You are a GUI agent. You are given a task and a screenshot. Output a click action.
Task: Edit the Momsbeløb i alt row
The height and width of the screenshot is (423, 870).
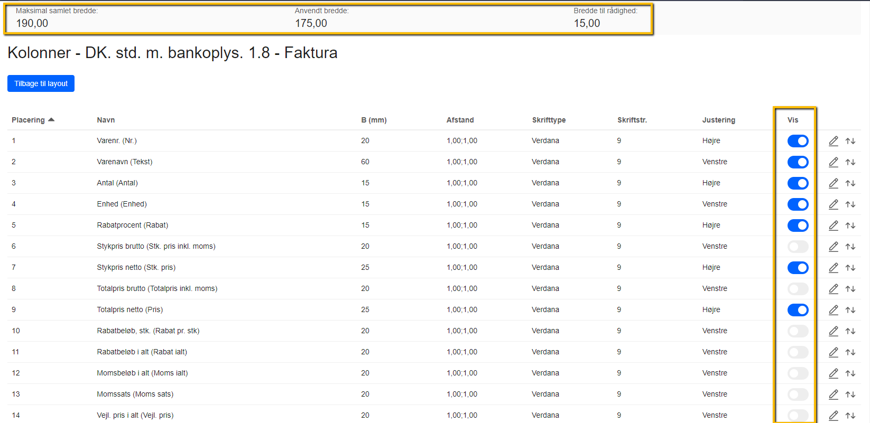click(834, 373)
